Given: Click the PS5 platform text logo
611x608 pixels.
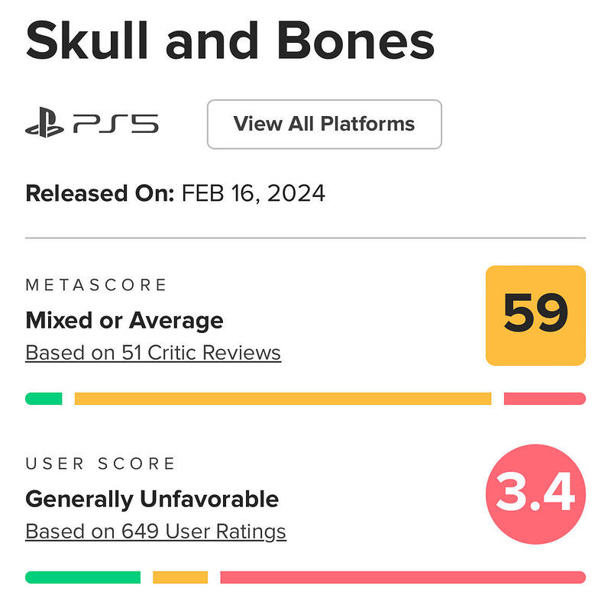Looking at the screenshot, I should point(116,125).
